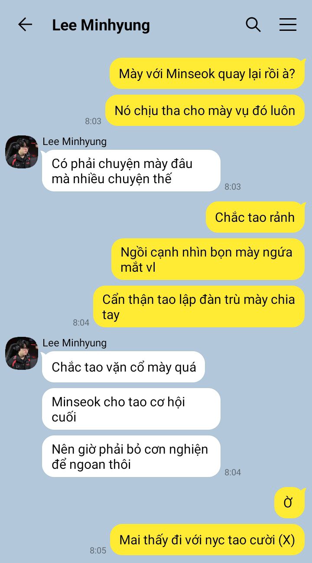This screenshot has height=563, width=312.
Task: Select message "Minseok cho tao cơ hội cuối"
Action: 131,409
